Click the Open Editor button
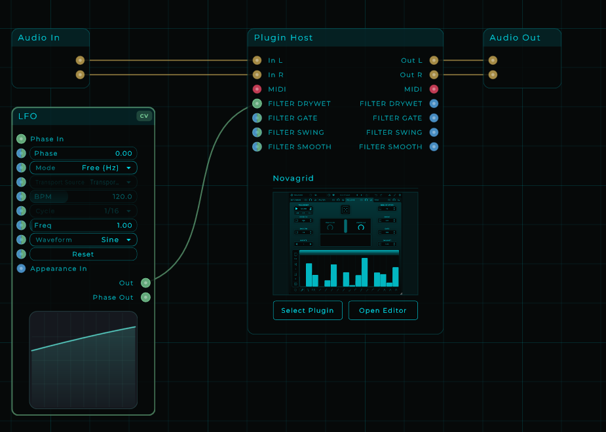The image size is (606, 432). [x=383, y=310]
